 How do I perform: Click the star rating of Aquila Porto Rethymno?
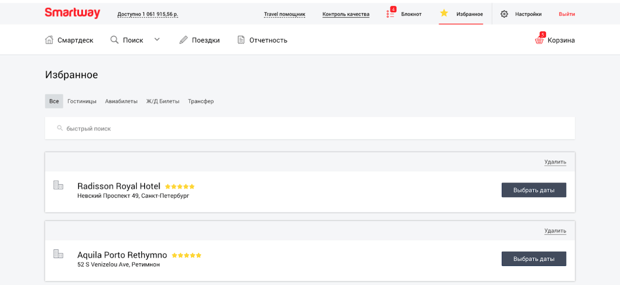click(187, 255)
